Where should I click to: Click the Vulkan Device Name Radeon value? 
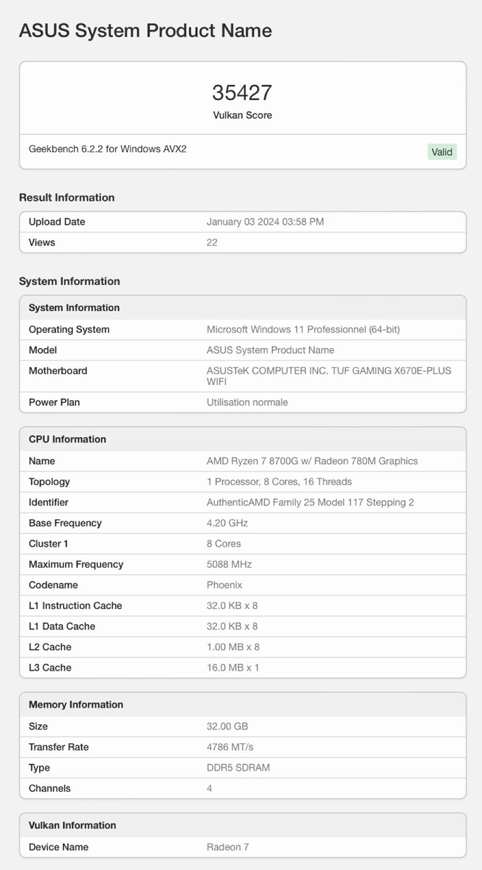pyautogui.click(x=228, y=847)
